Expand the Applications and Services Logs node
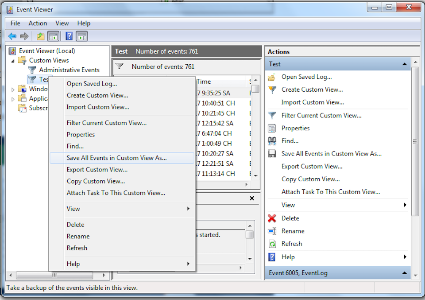Viewport: 425px width, 300px height. 13,99
